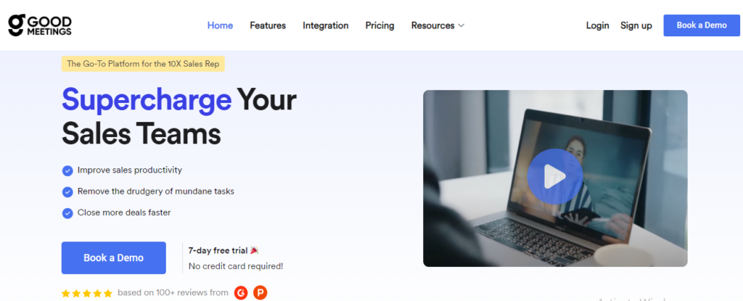Image resolution: width=743 pixels, height=301 pixels.
Task: Open the Product Hunt reviews badge
Action: [x=260, y=292]
